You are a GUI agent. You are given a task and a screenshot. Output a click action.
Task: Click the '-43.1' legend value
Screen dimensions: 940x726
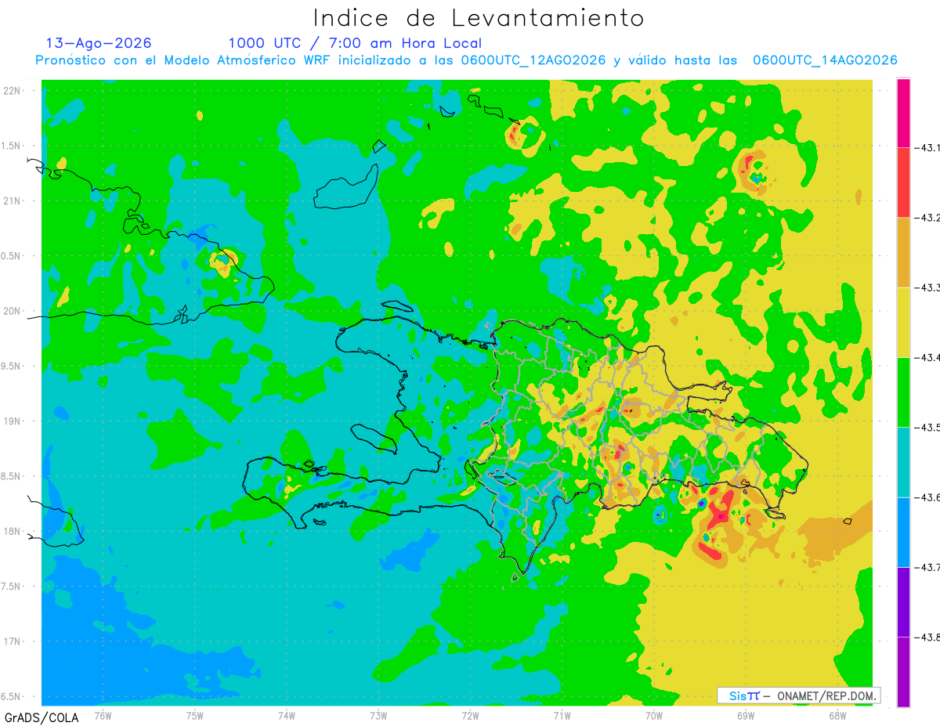pyautogui.click(x=927, y=147)
